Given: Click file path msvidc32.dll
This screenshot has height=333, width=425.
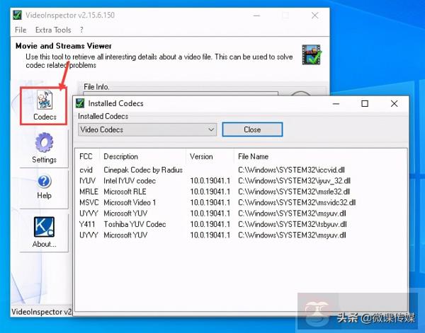Looking at the screenshot, I should (297, 202).
